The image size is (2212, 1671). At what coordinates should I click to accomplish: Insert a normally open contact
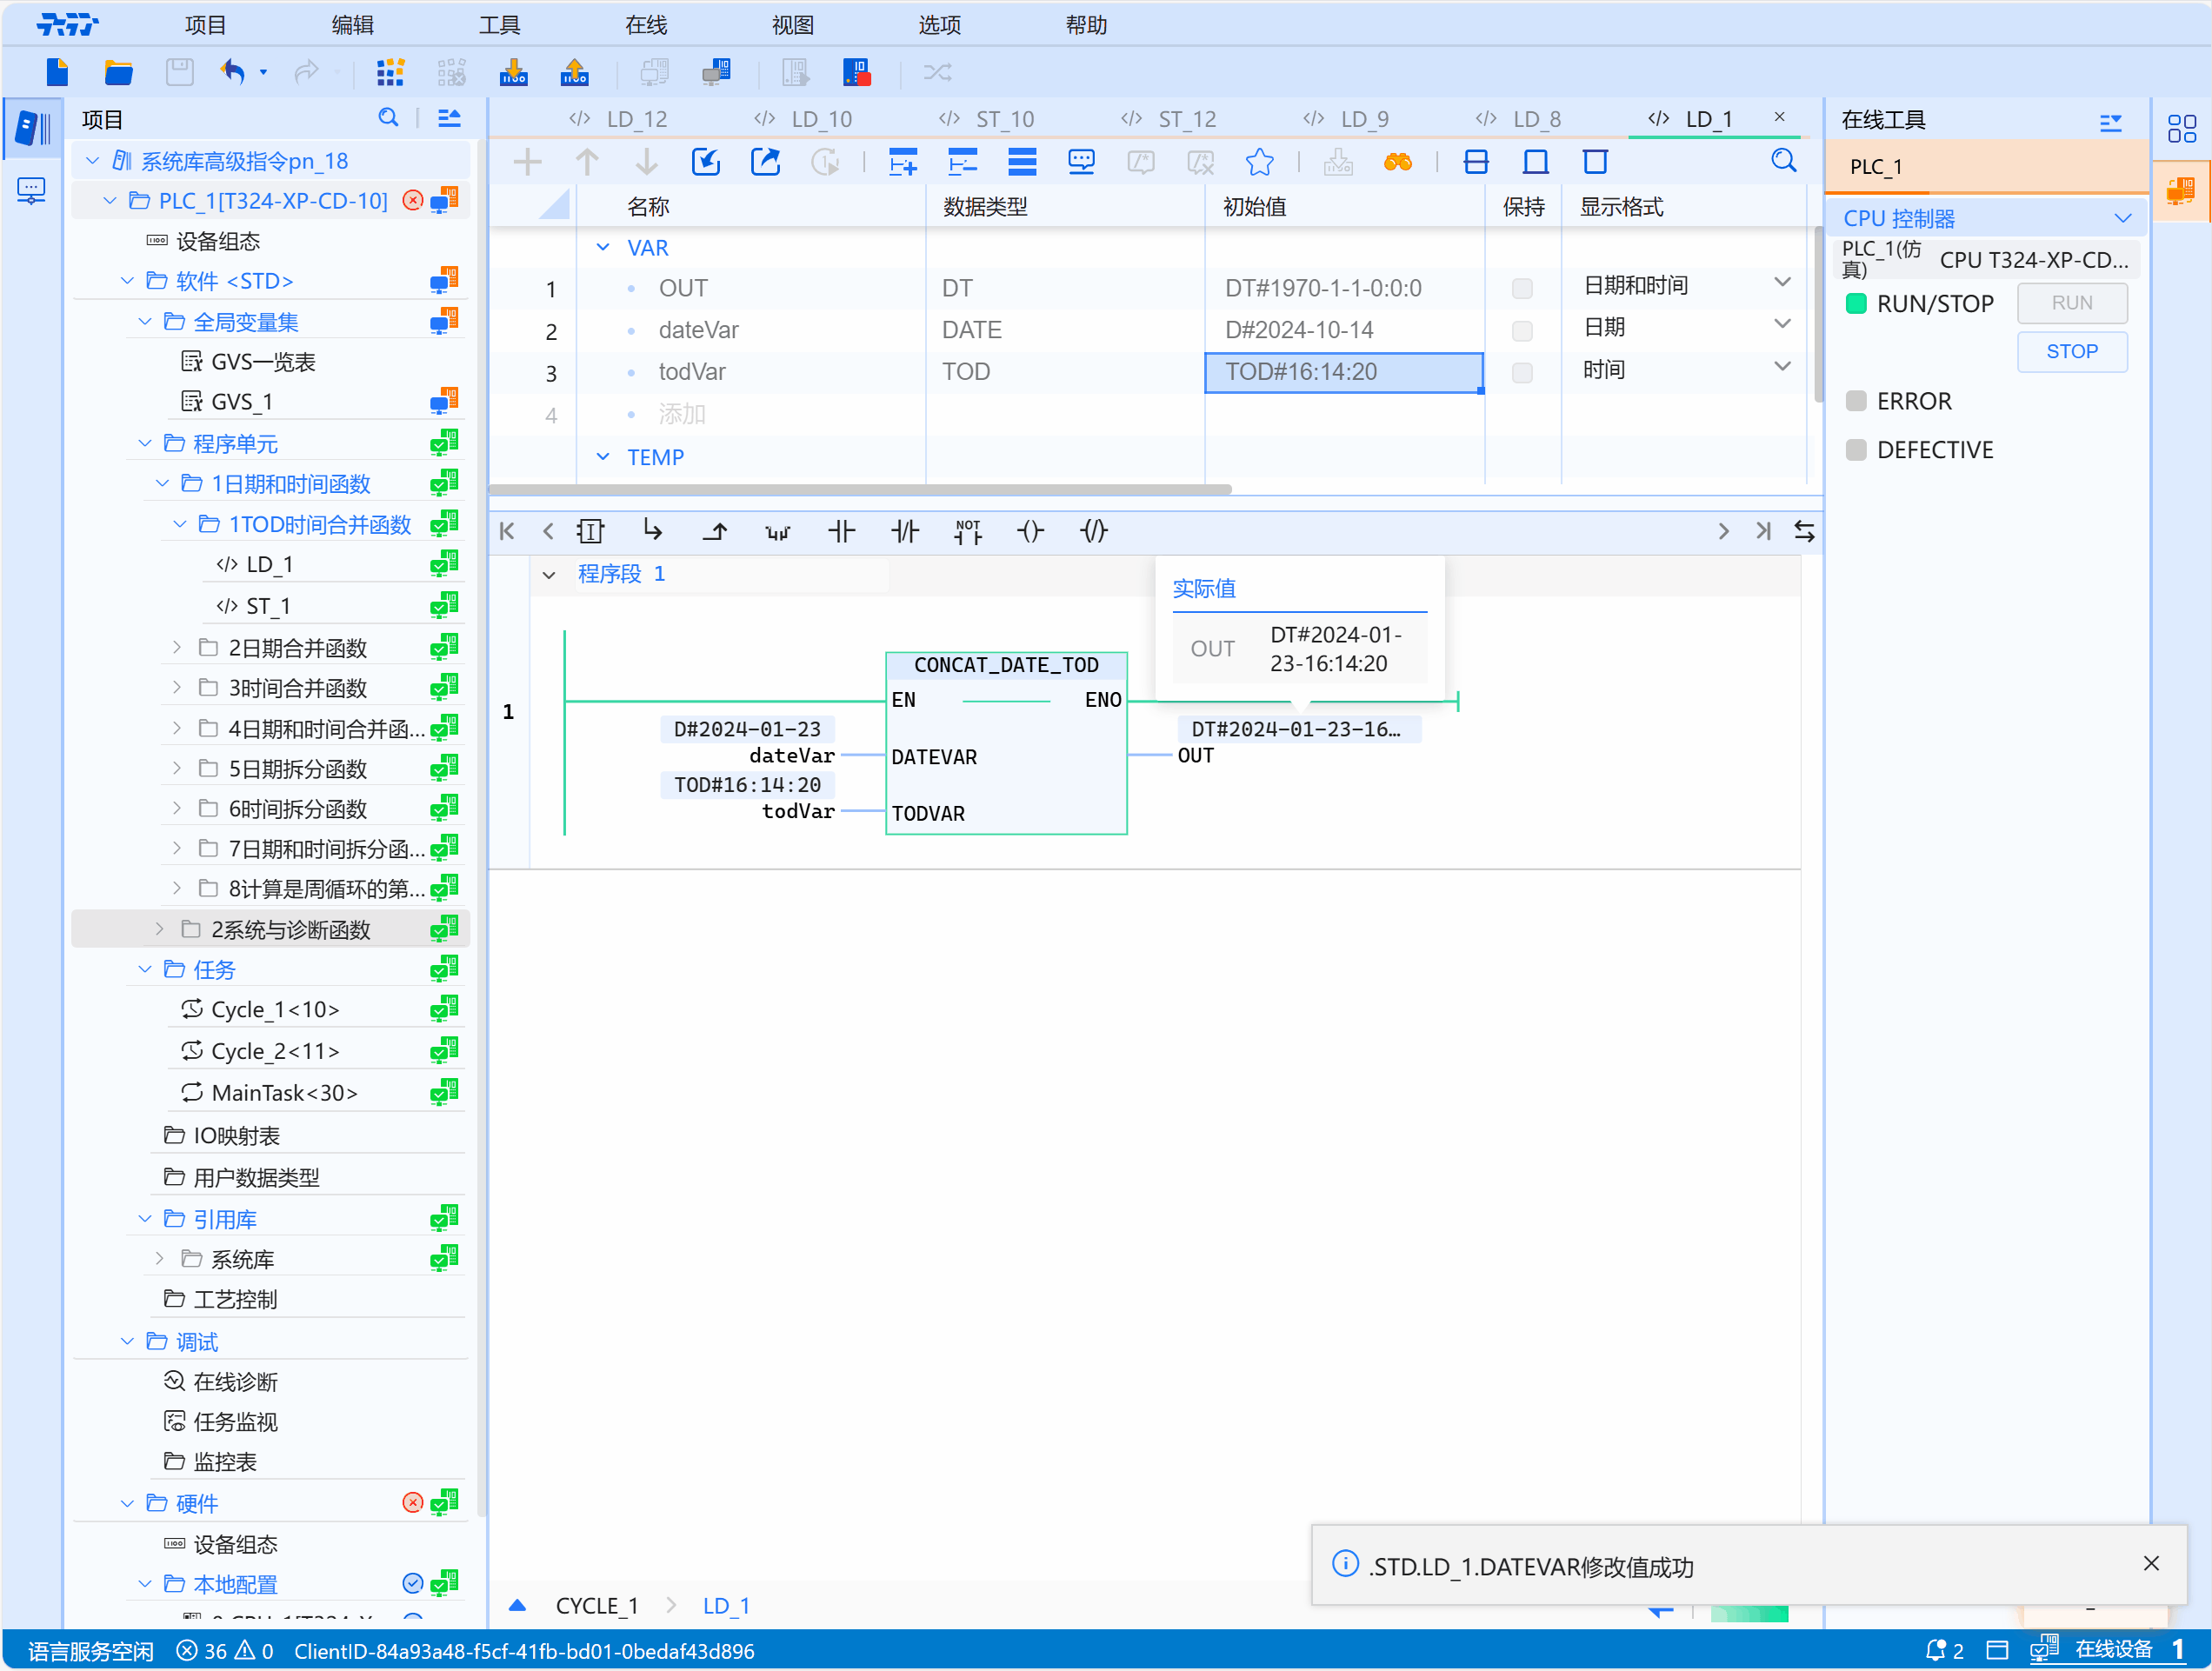click(842, 531)
